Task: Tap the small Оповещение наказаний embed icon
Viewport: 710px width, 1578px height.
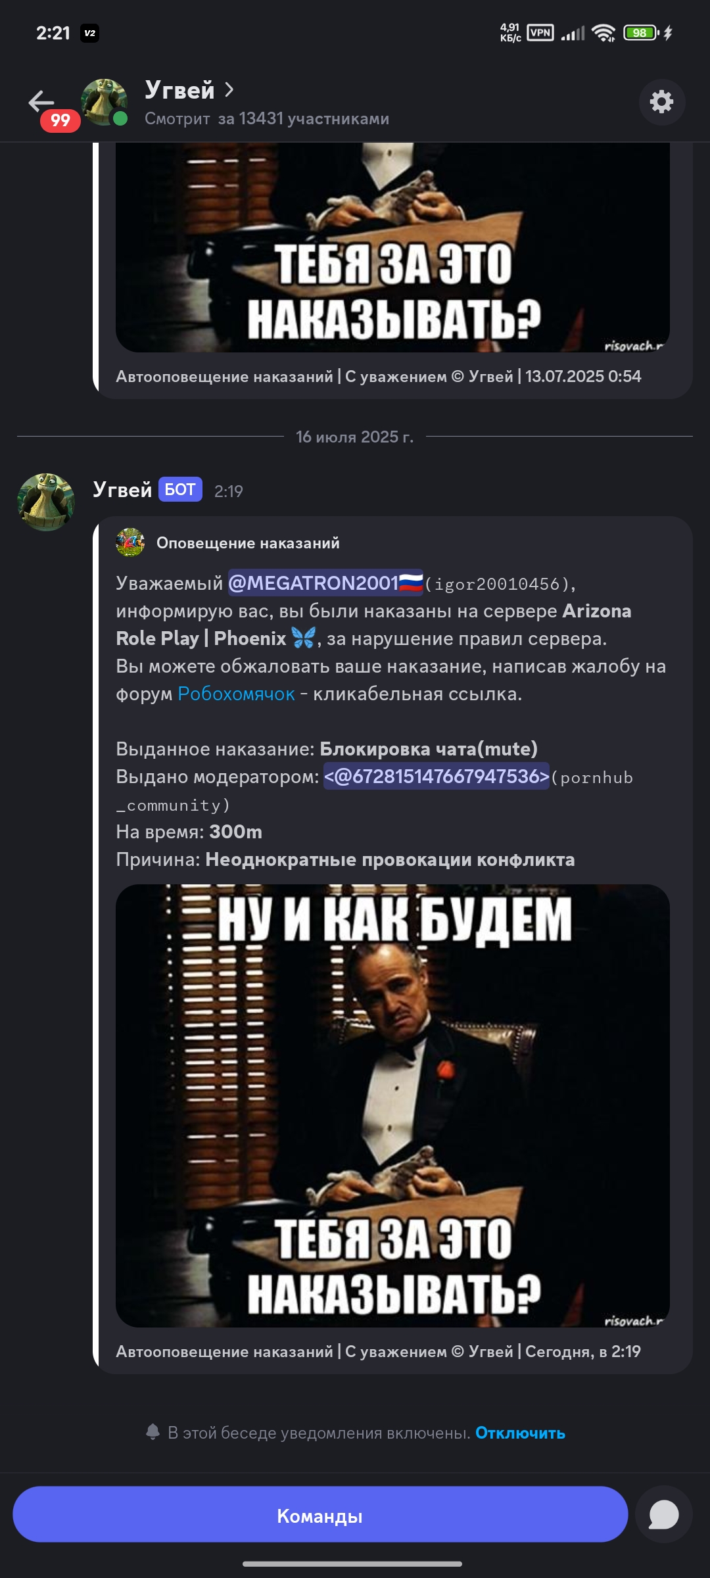Action: pyautogui.click(x=130, y=543)
